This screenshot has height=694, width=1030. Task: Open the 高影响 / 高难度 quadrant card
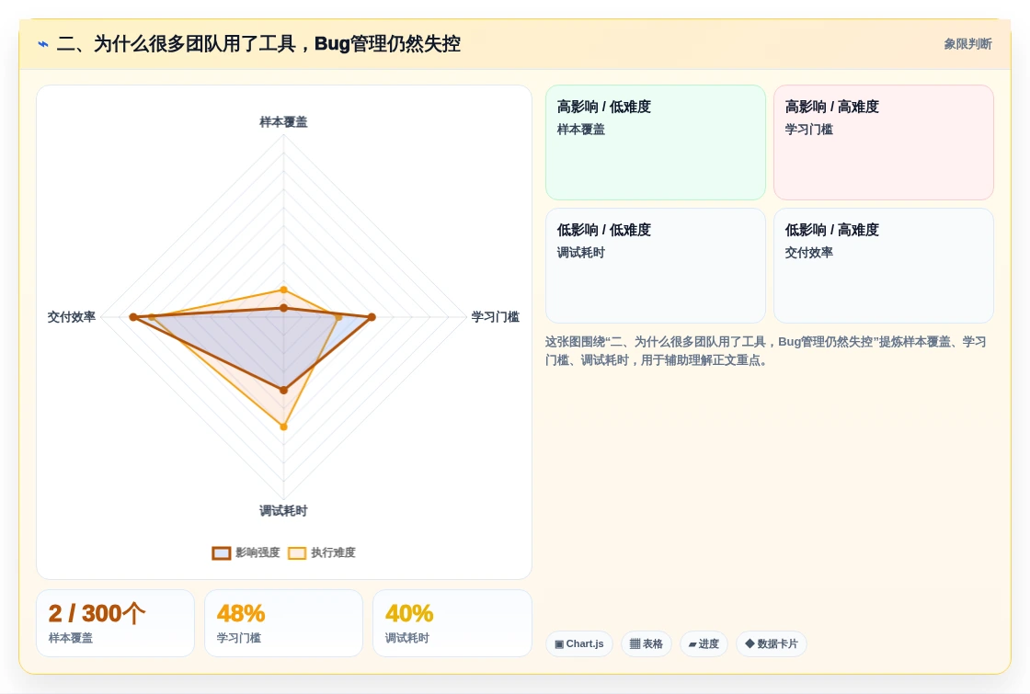click(884, 142)
